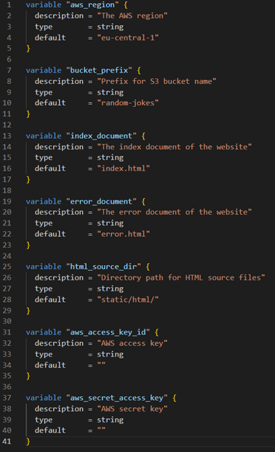Click variable name "index_document"

pos(101,136)
